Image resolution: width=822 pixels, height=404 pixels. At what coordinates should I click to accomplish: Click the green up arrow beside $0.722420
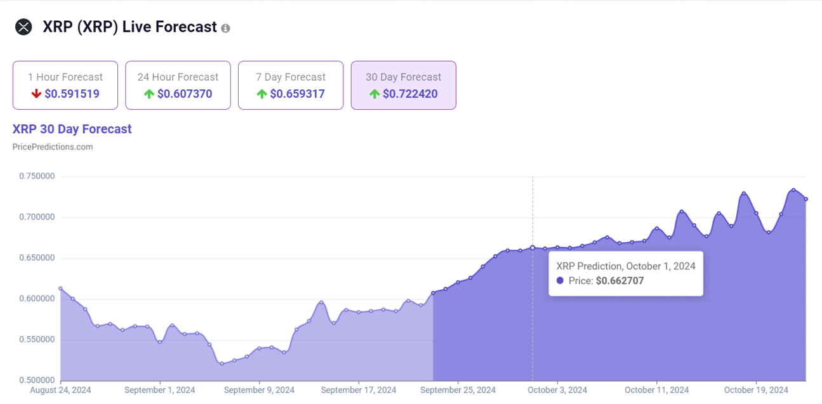click(375, 94)
